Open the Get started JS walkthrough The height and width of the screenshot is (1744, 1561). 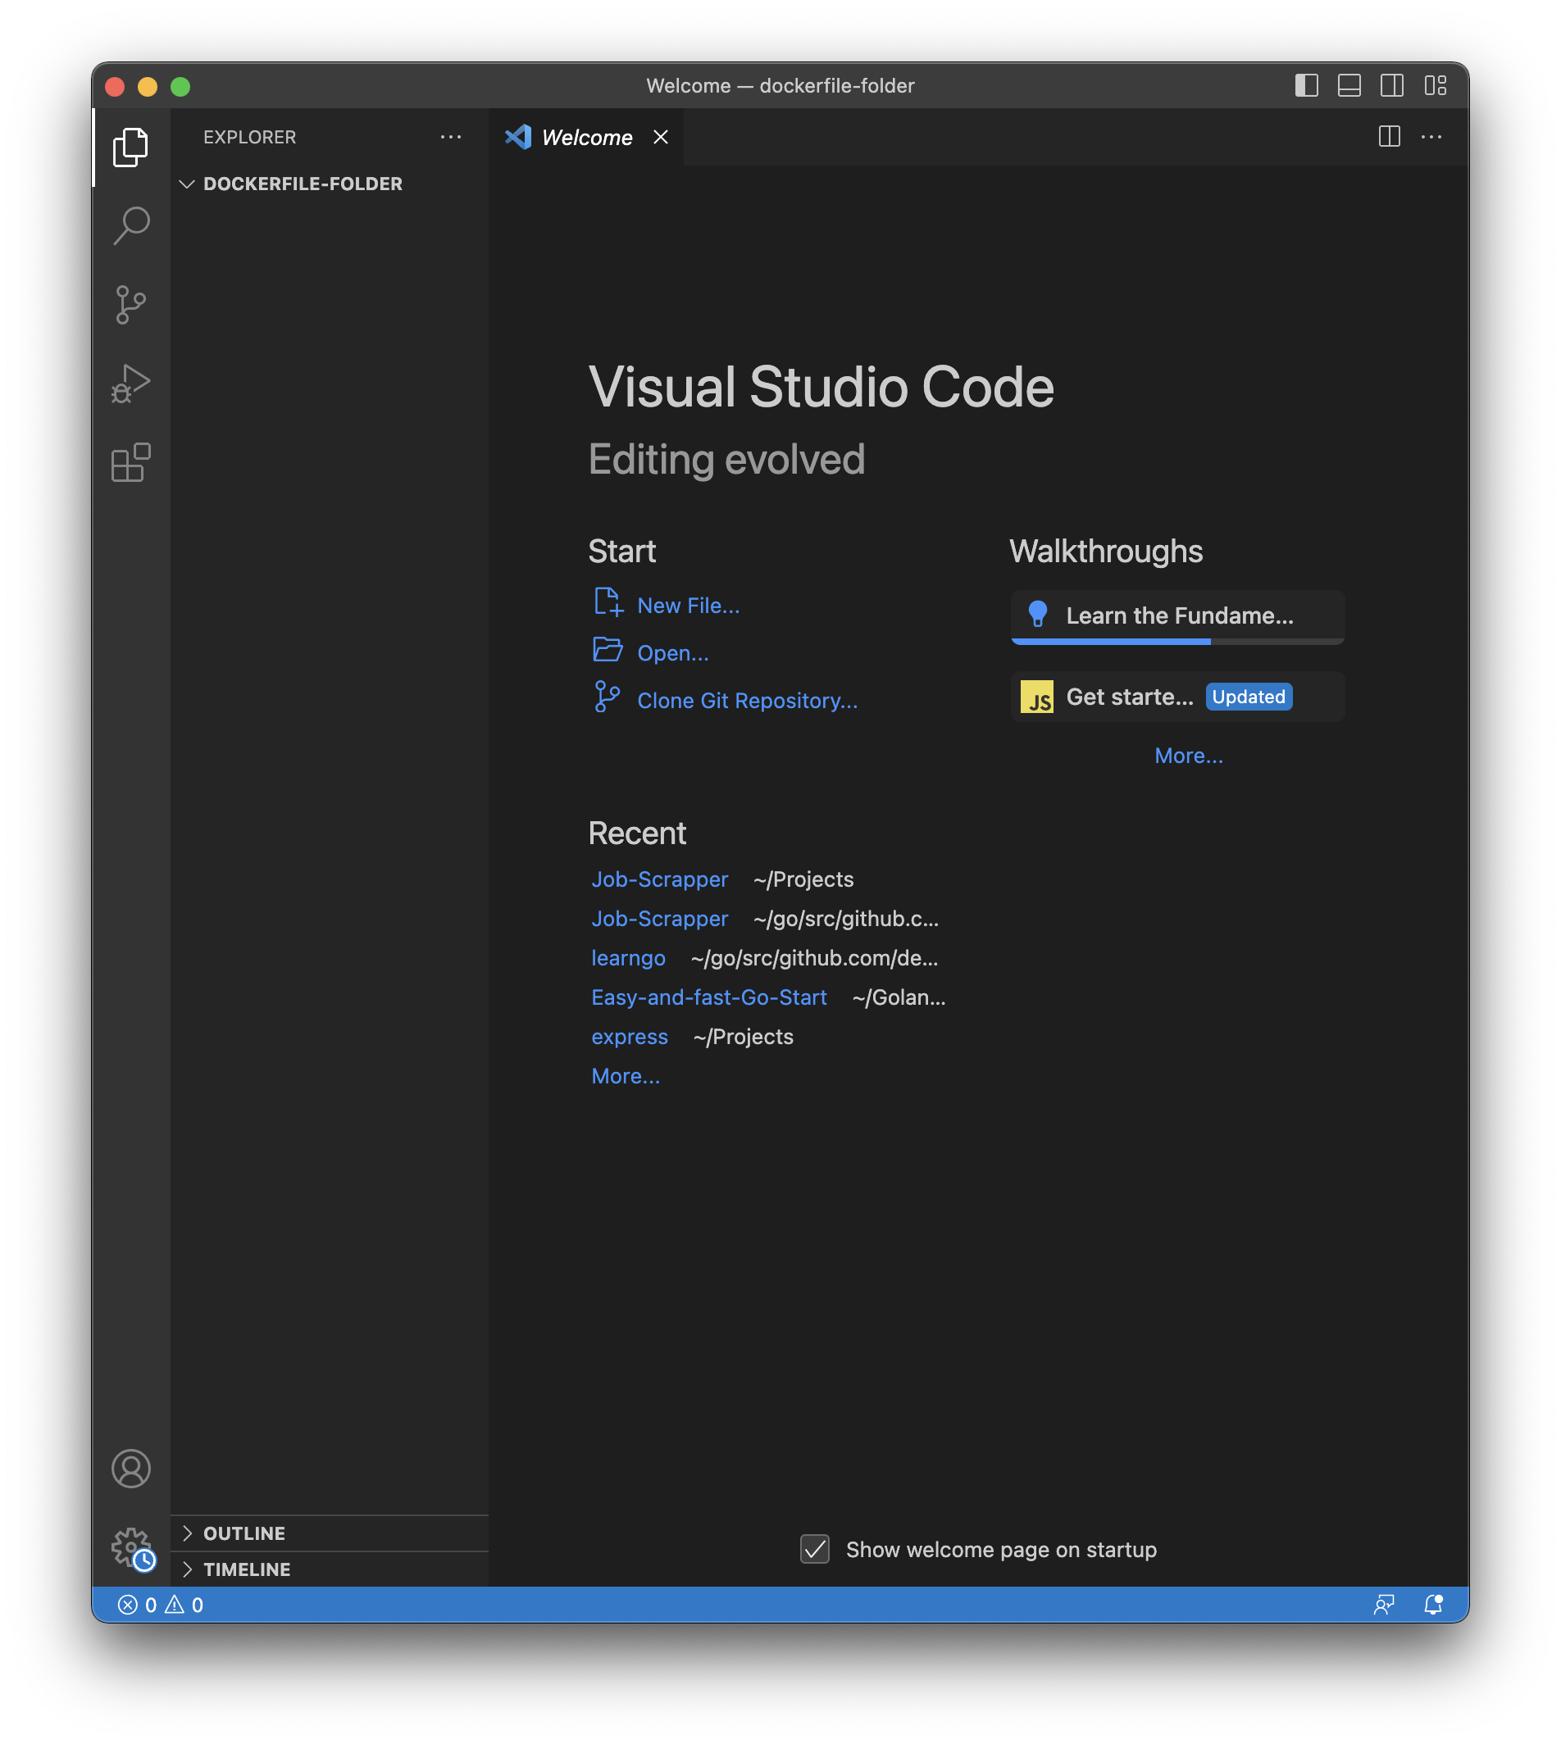click(1177, 697)
